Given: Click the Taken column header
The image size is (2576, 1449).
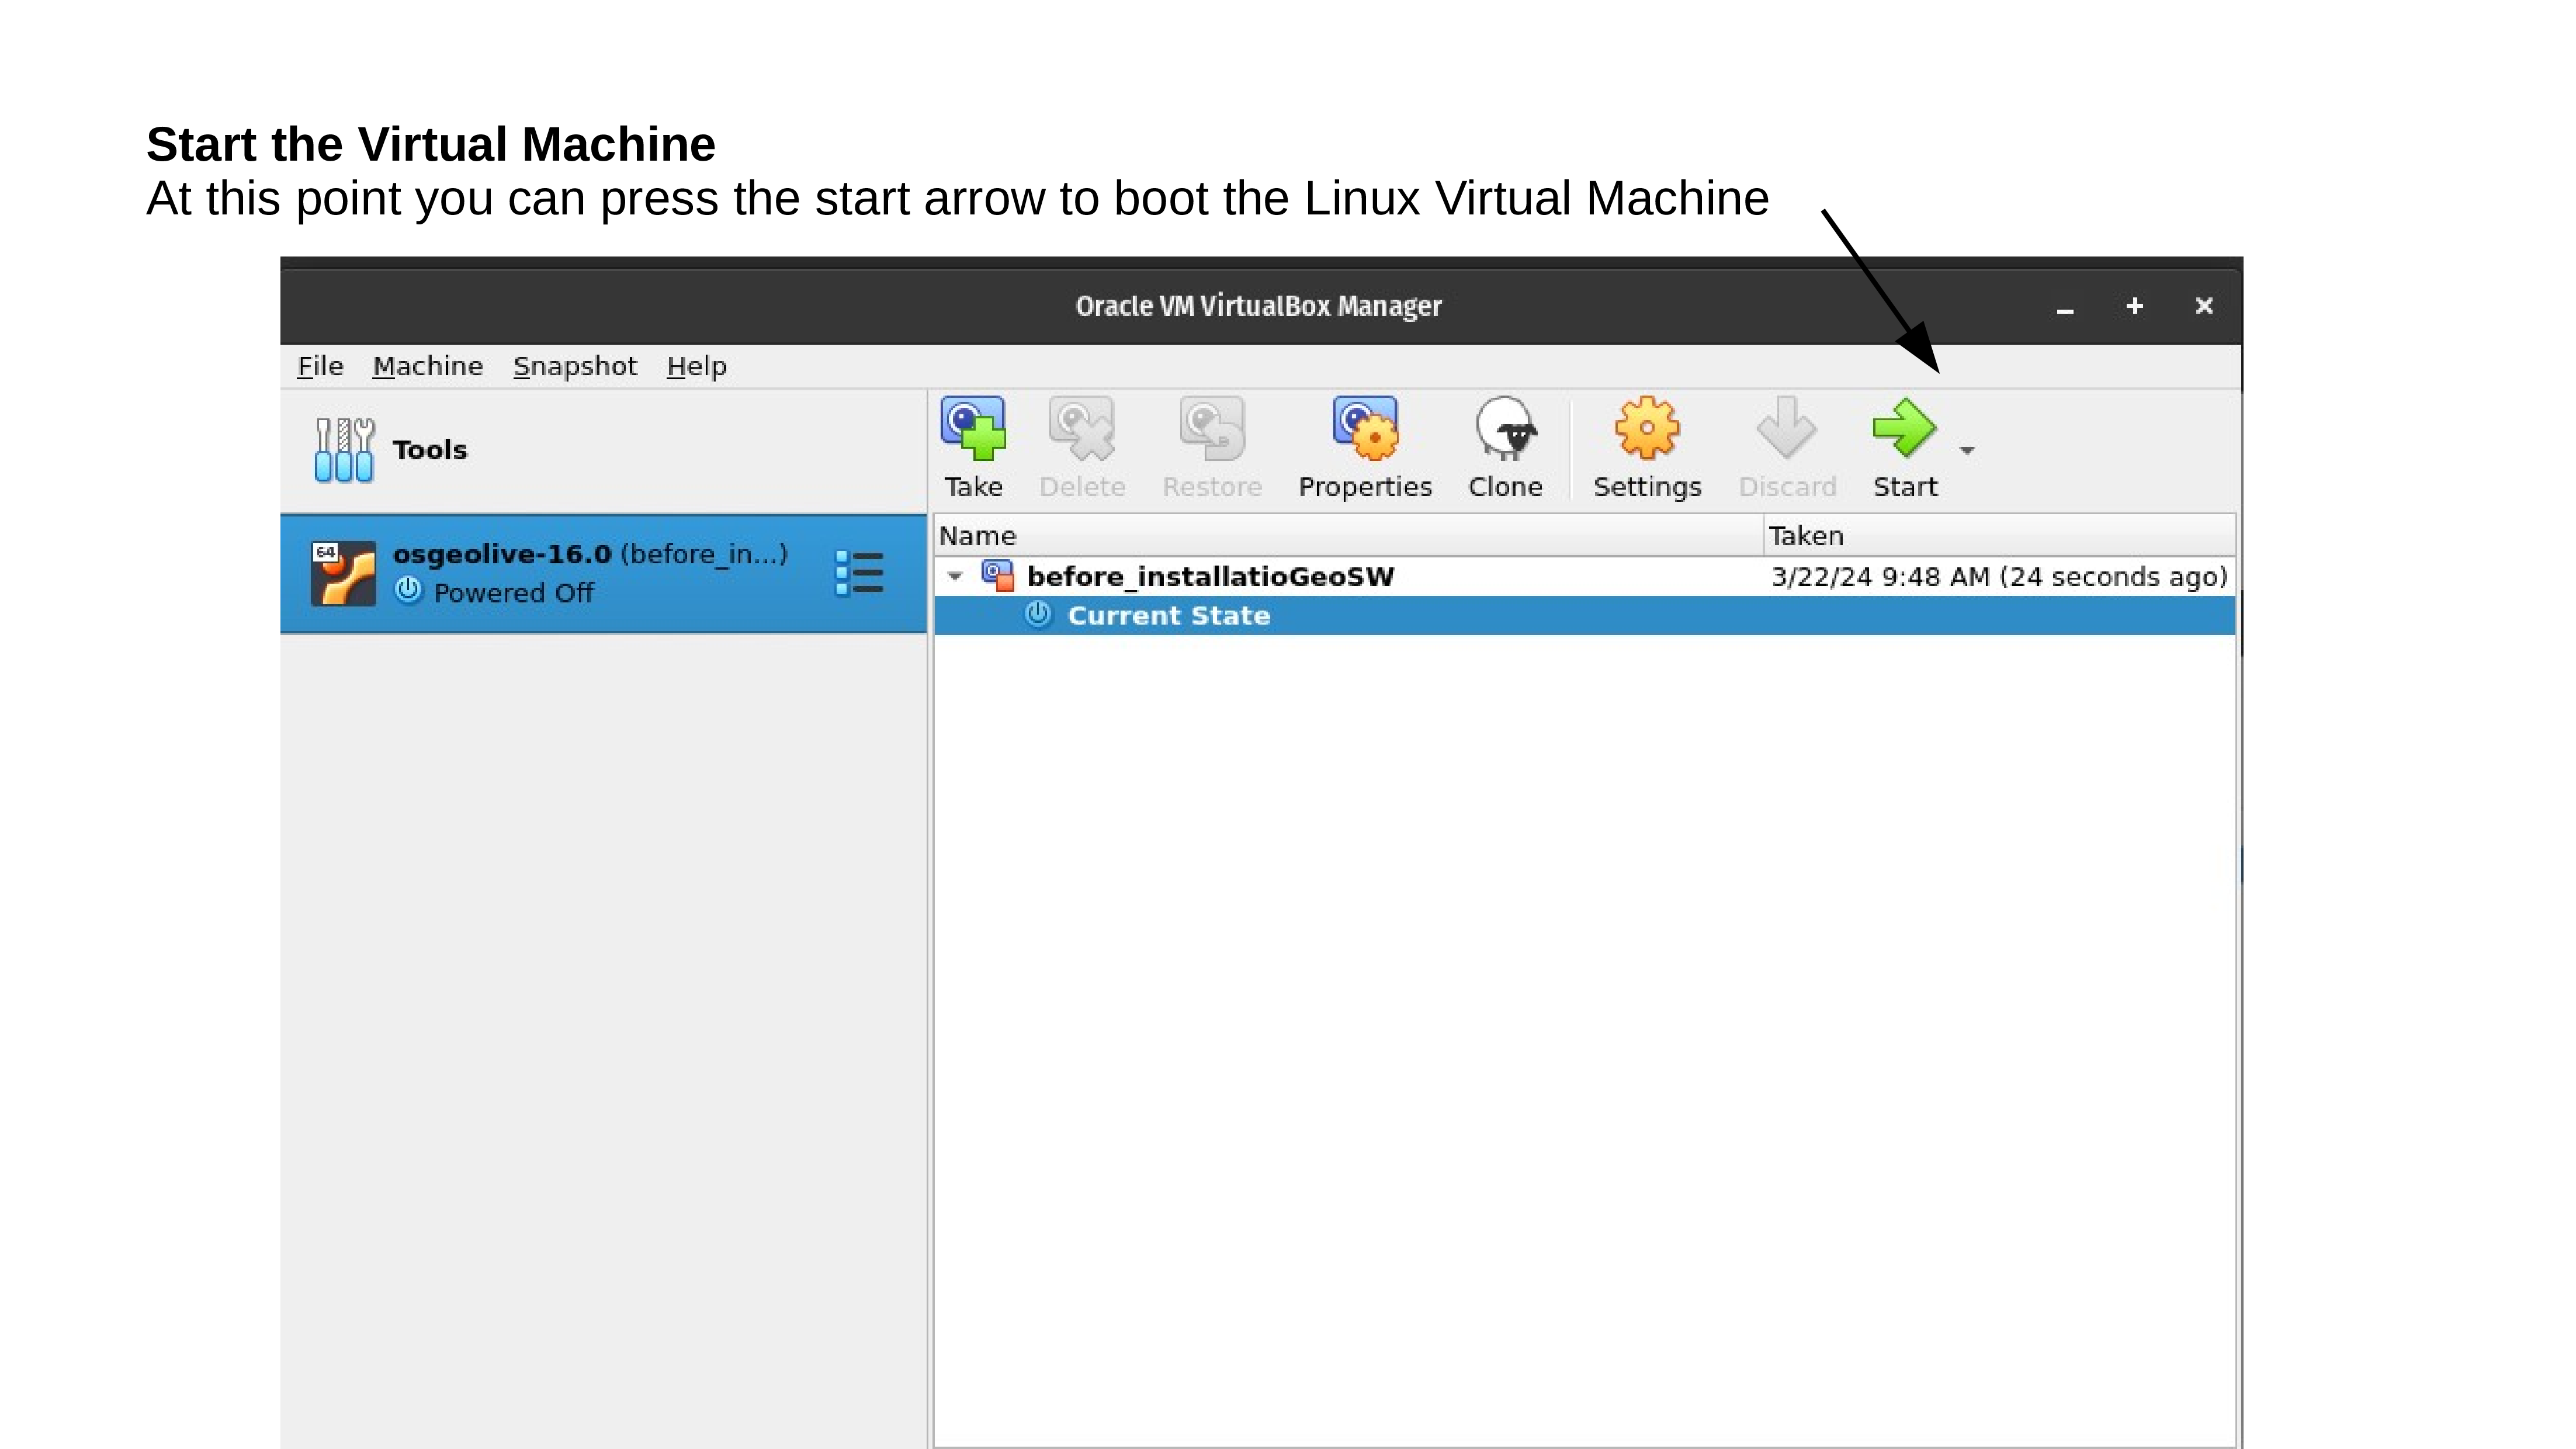Looking at the screenshot, I should tap(1999, 536).
